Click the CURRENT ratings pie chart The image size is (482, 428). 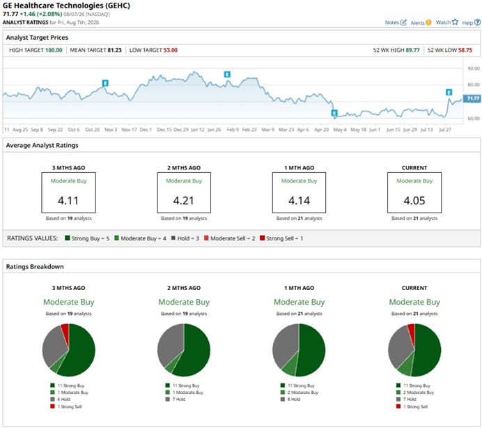[414, 350]
